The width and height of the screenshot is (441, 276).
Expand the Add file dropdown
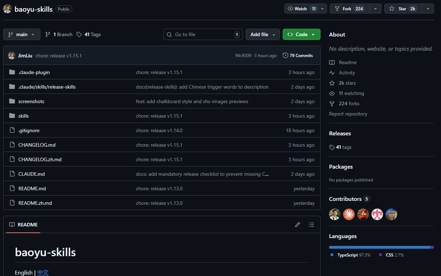tap(262, 34)
